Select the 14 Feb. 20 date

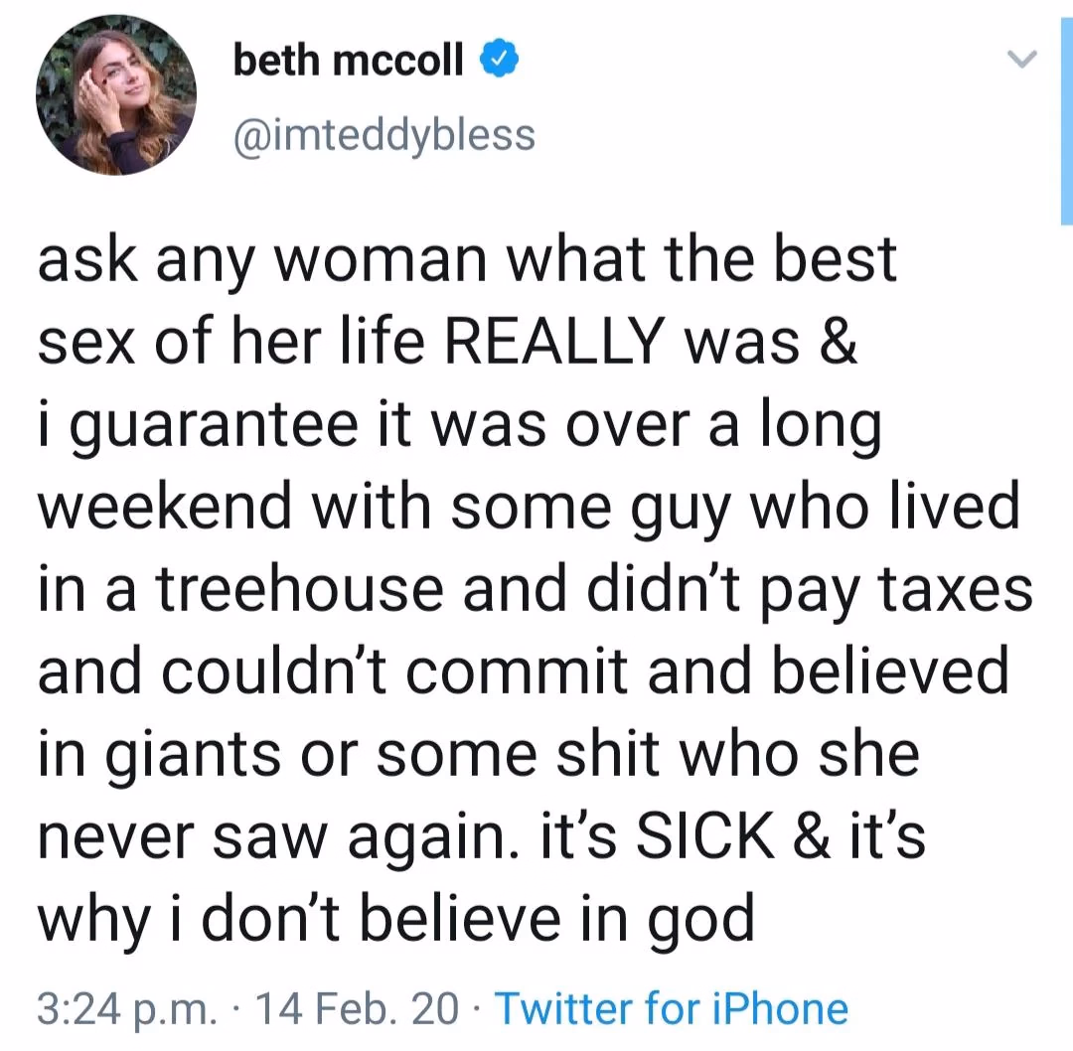pos(356,1008)
